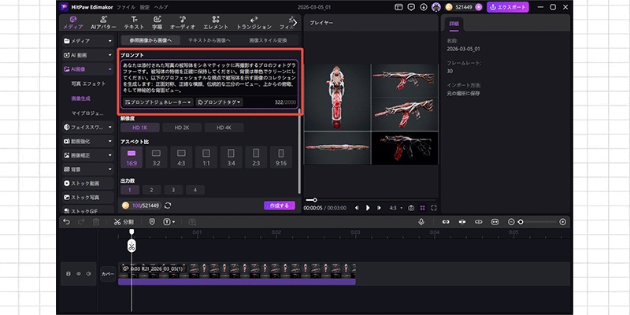Refresh the credit balance next to 100/521449

[x=168, y=206]
